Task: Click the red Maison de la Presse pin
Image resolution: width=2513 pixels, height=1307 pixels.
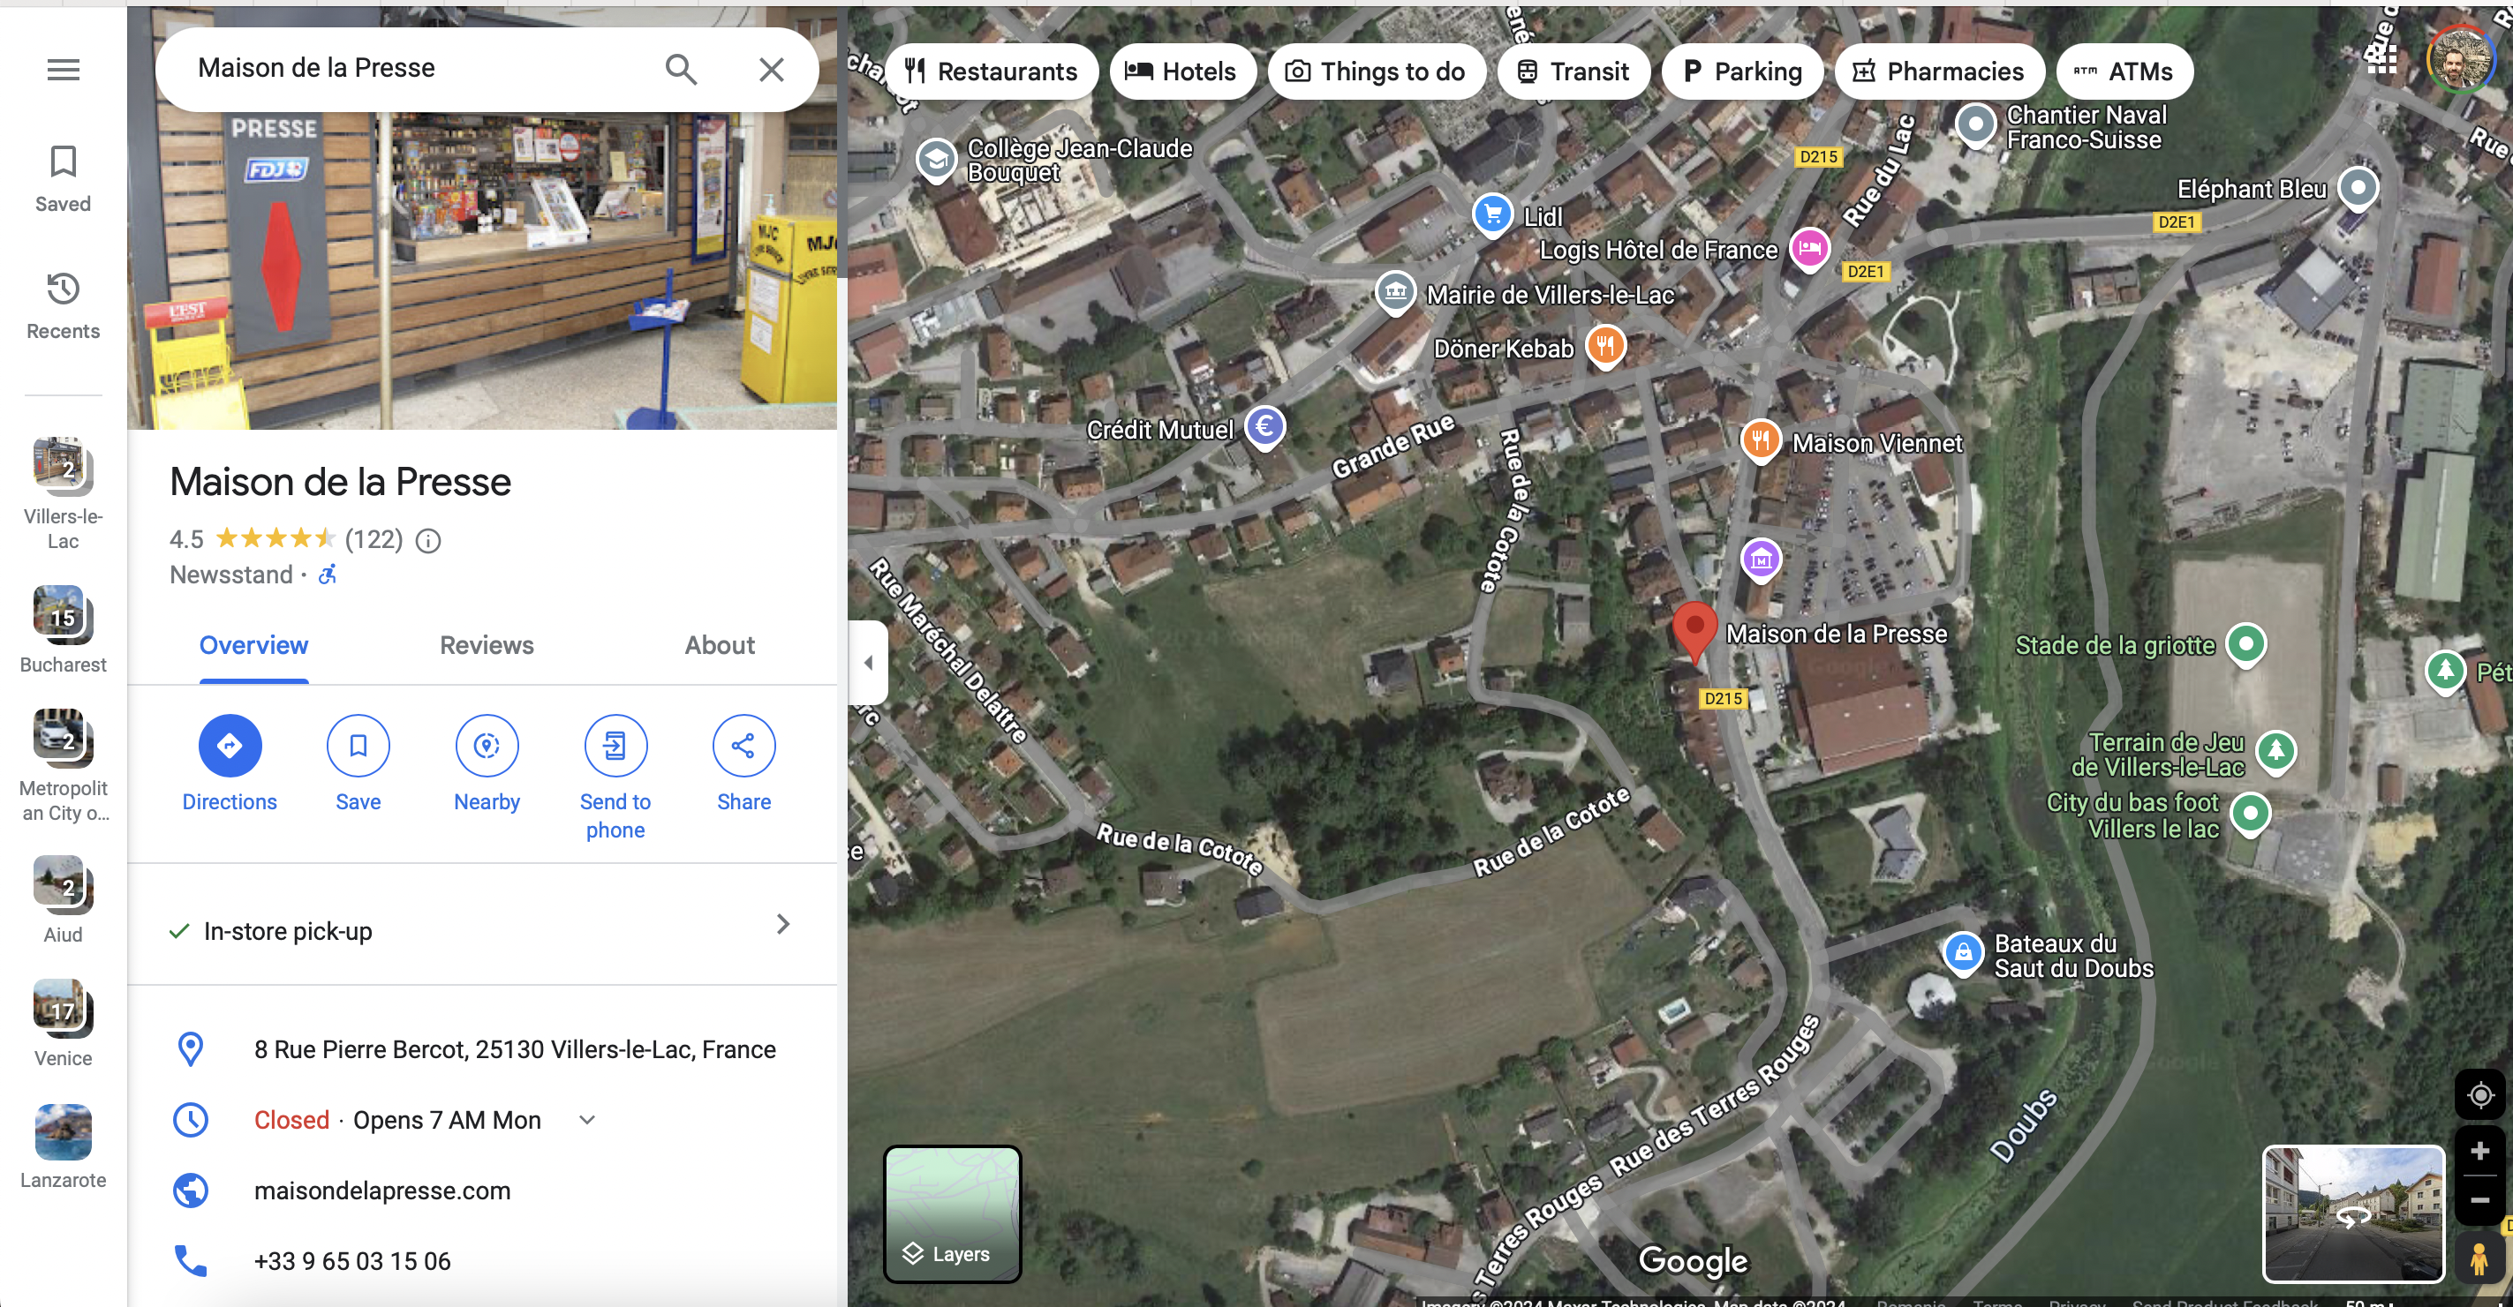Action: pyautogui.click(x=1694, y=631)
